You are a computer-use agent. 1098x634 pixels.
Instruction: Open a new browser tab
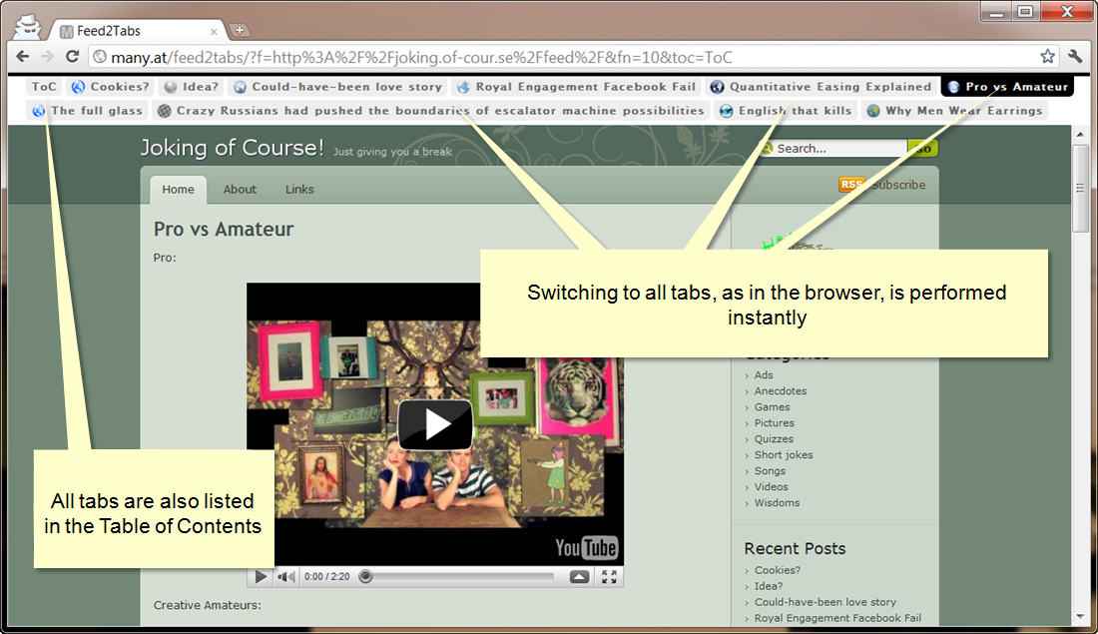(x=240, y=30)
